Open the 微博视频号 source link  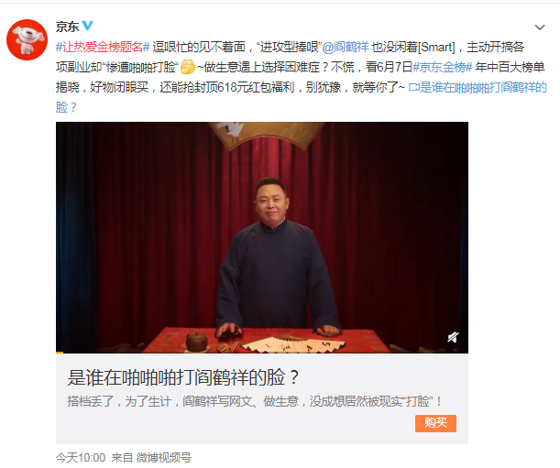click(x=163, y=457)
